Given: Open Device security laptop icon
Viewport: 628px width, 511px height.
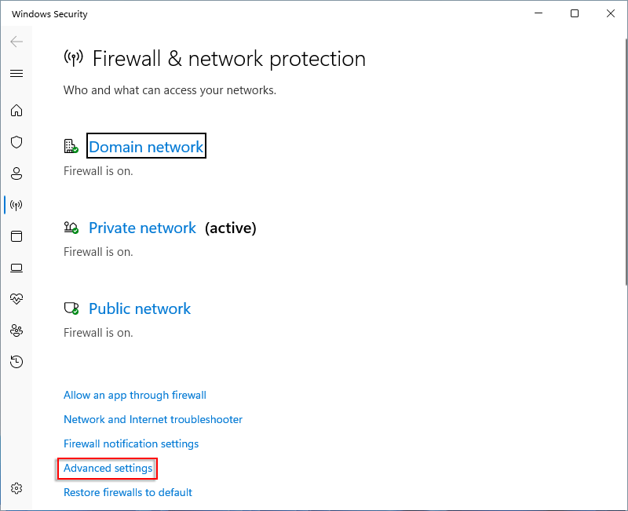Looking at the screenshot, I should click(x=16, y=268).
